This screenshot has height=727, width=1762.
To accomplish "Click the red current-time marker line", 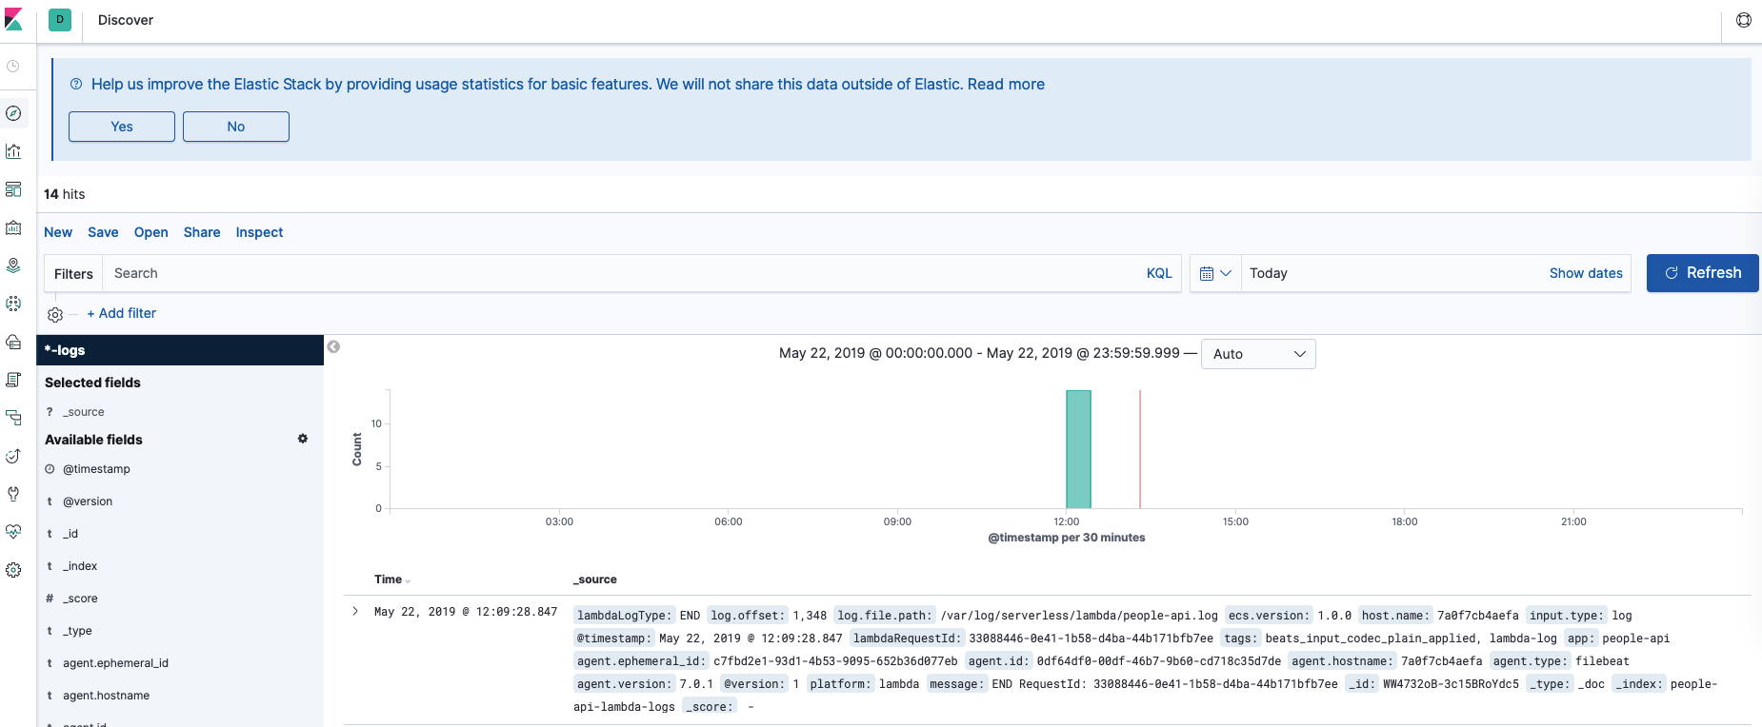I will pos(1140,449).
